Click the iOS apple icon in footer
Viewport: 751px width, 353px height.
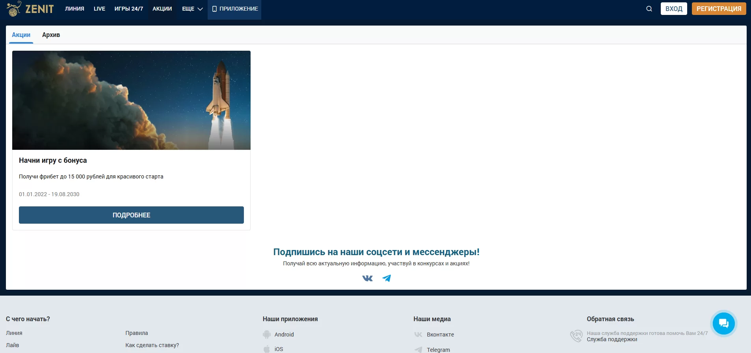(x=267, y=349)
